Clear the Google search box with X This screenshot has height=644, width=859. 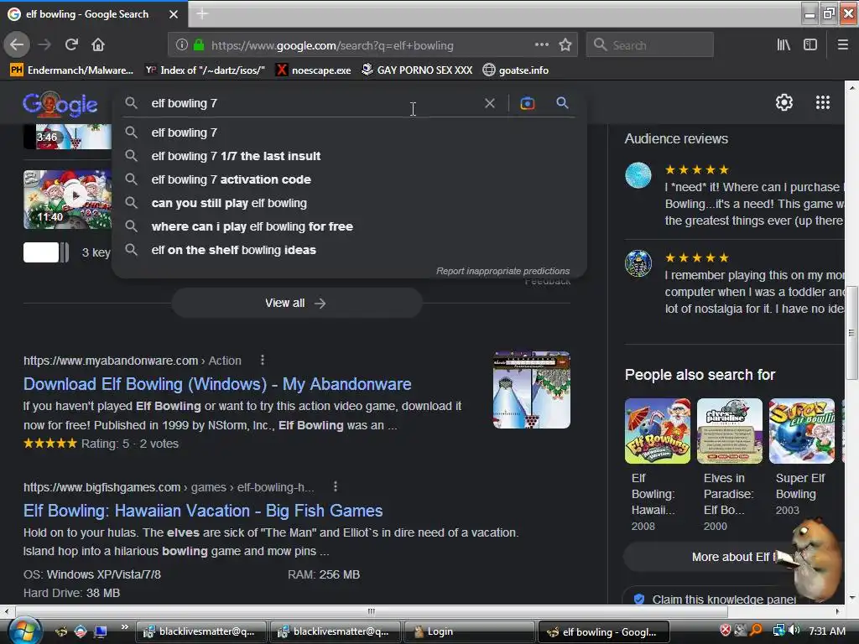490,103
